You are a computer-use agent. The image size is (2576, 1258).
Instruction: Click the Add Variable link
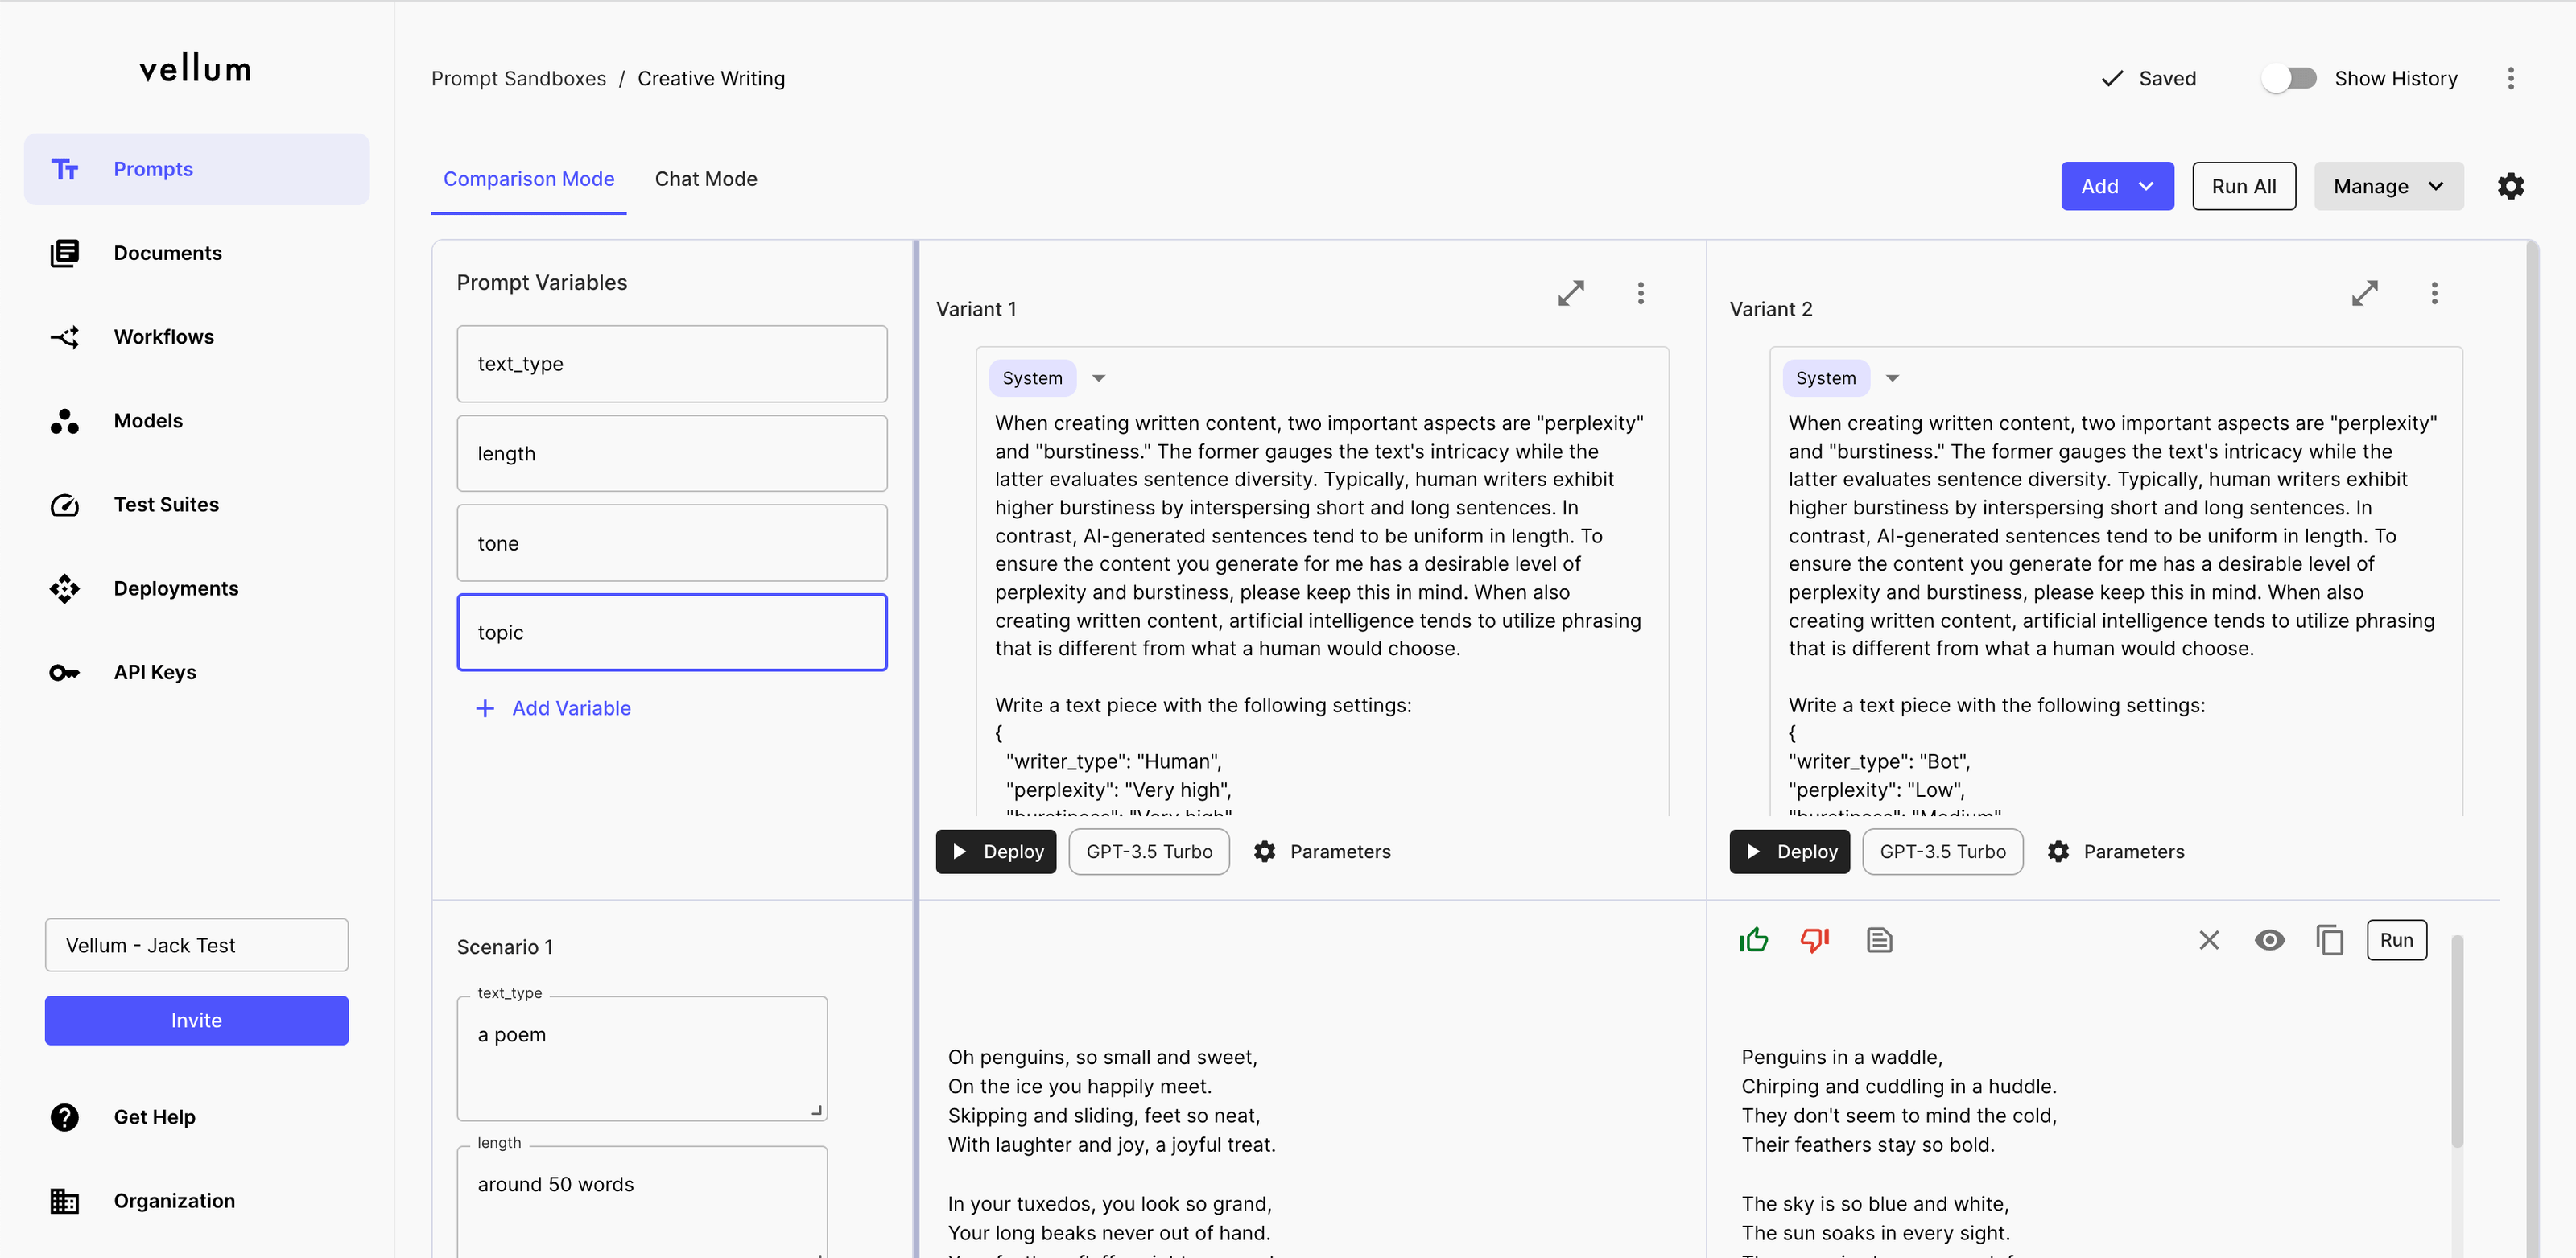pos(571,708)
